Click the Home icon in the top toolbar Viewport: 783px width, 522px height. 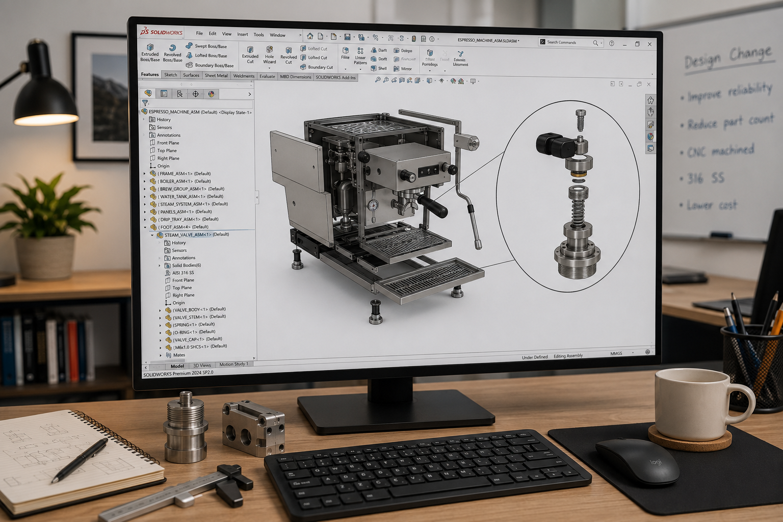tap(310, 36)
